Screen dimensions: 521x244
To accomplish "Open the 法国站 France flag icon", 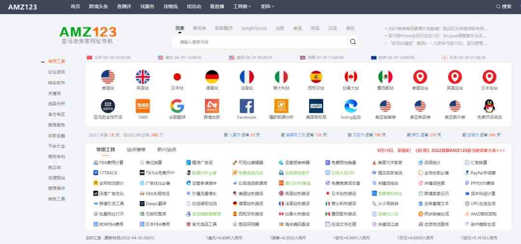I will [x=247, y=77].
